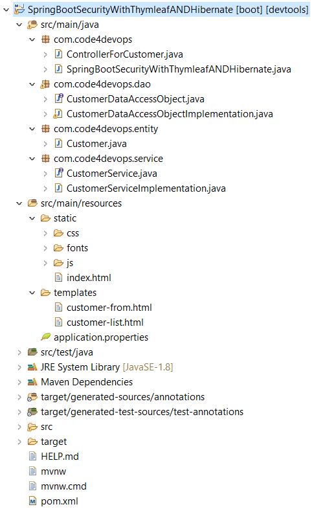Click the Spring Boot project icon at top
The height and width of the screenshot is (509, 314).
click(19, 9)
